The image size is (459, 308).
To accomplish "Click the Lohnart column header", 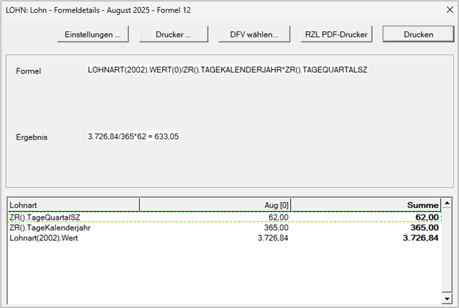I will point(73,205).
